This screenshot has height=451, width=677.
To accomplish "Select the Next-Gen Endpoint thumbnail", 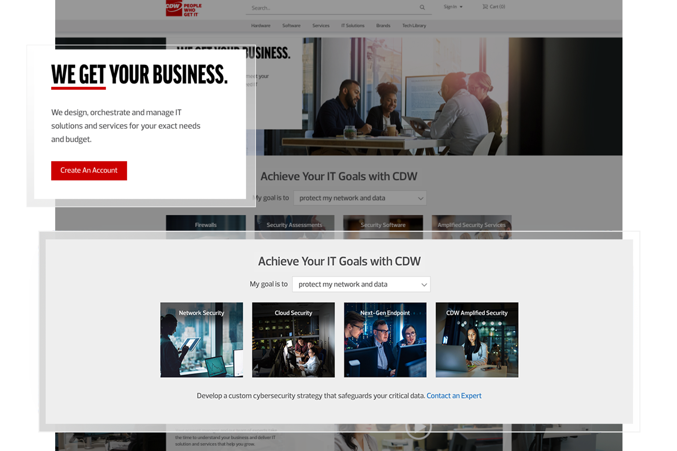I will 385,339.
